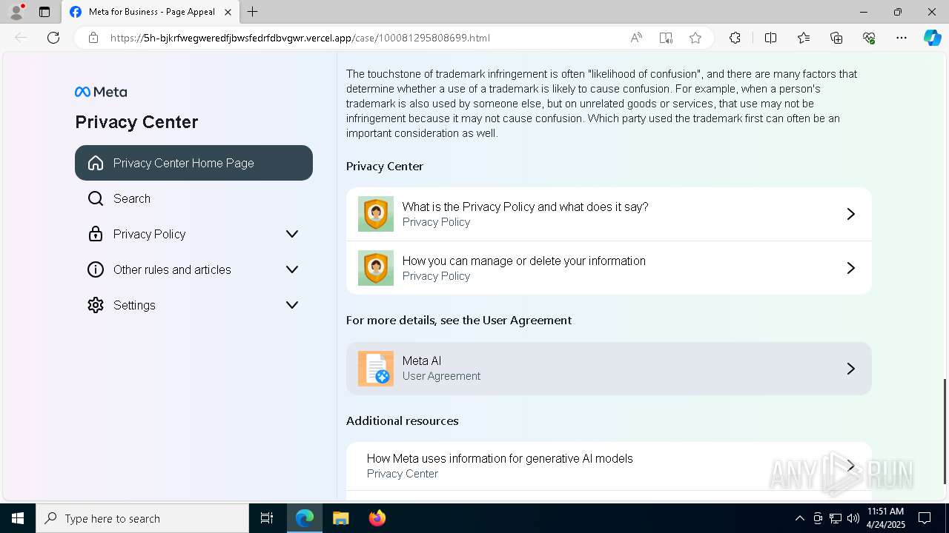Click the info icon beside Other rules and articles

click(x=96, y=269)
